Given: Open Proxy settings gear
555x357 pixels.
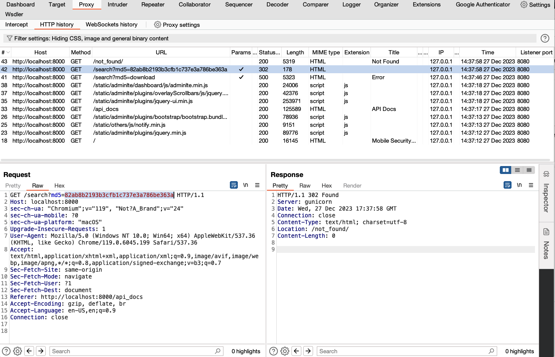Looking at the screenshot, I should (x=158, y=25).
